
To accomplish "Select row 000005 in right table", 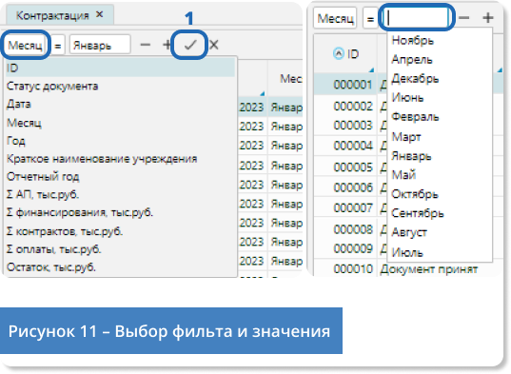I will (353, 167).
